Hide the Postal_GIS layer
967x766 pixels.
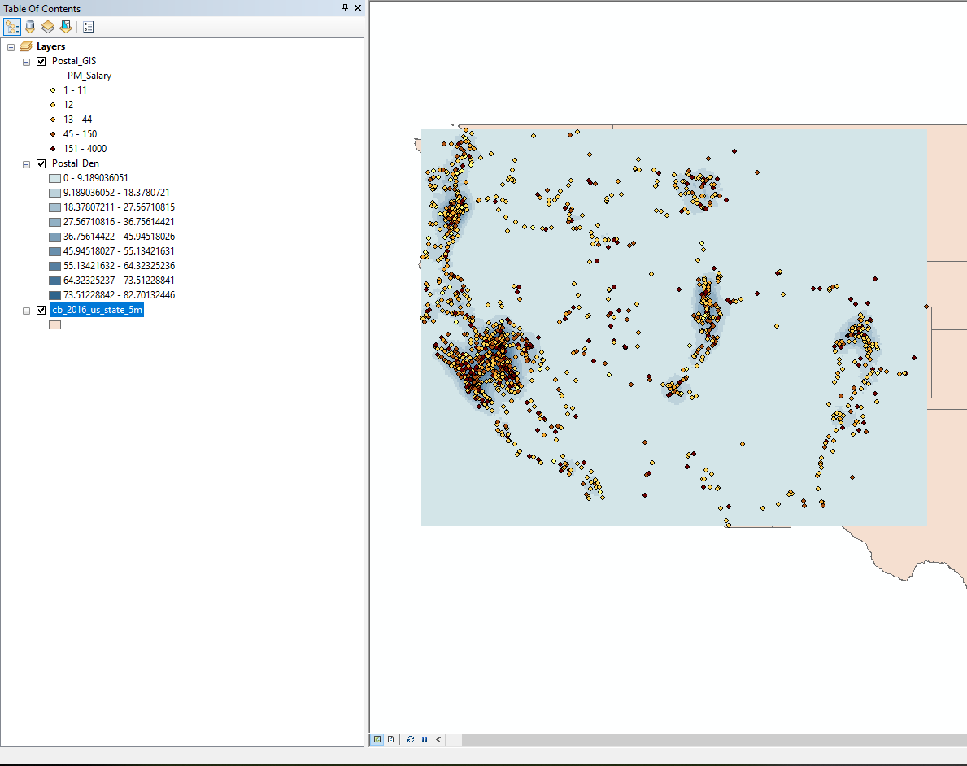pos(41,61)
